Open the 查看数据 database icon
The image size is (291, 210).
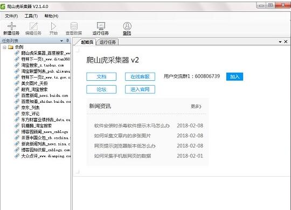[x=74, y=26]
